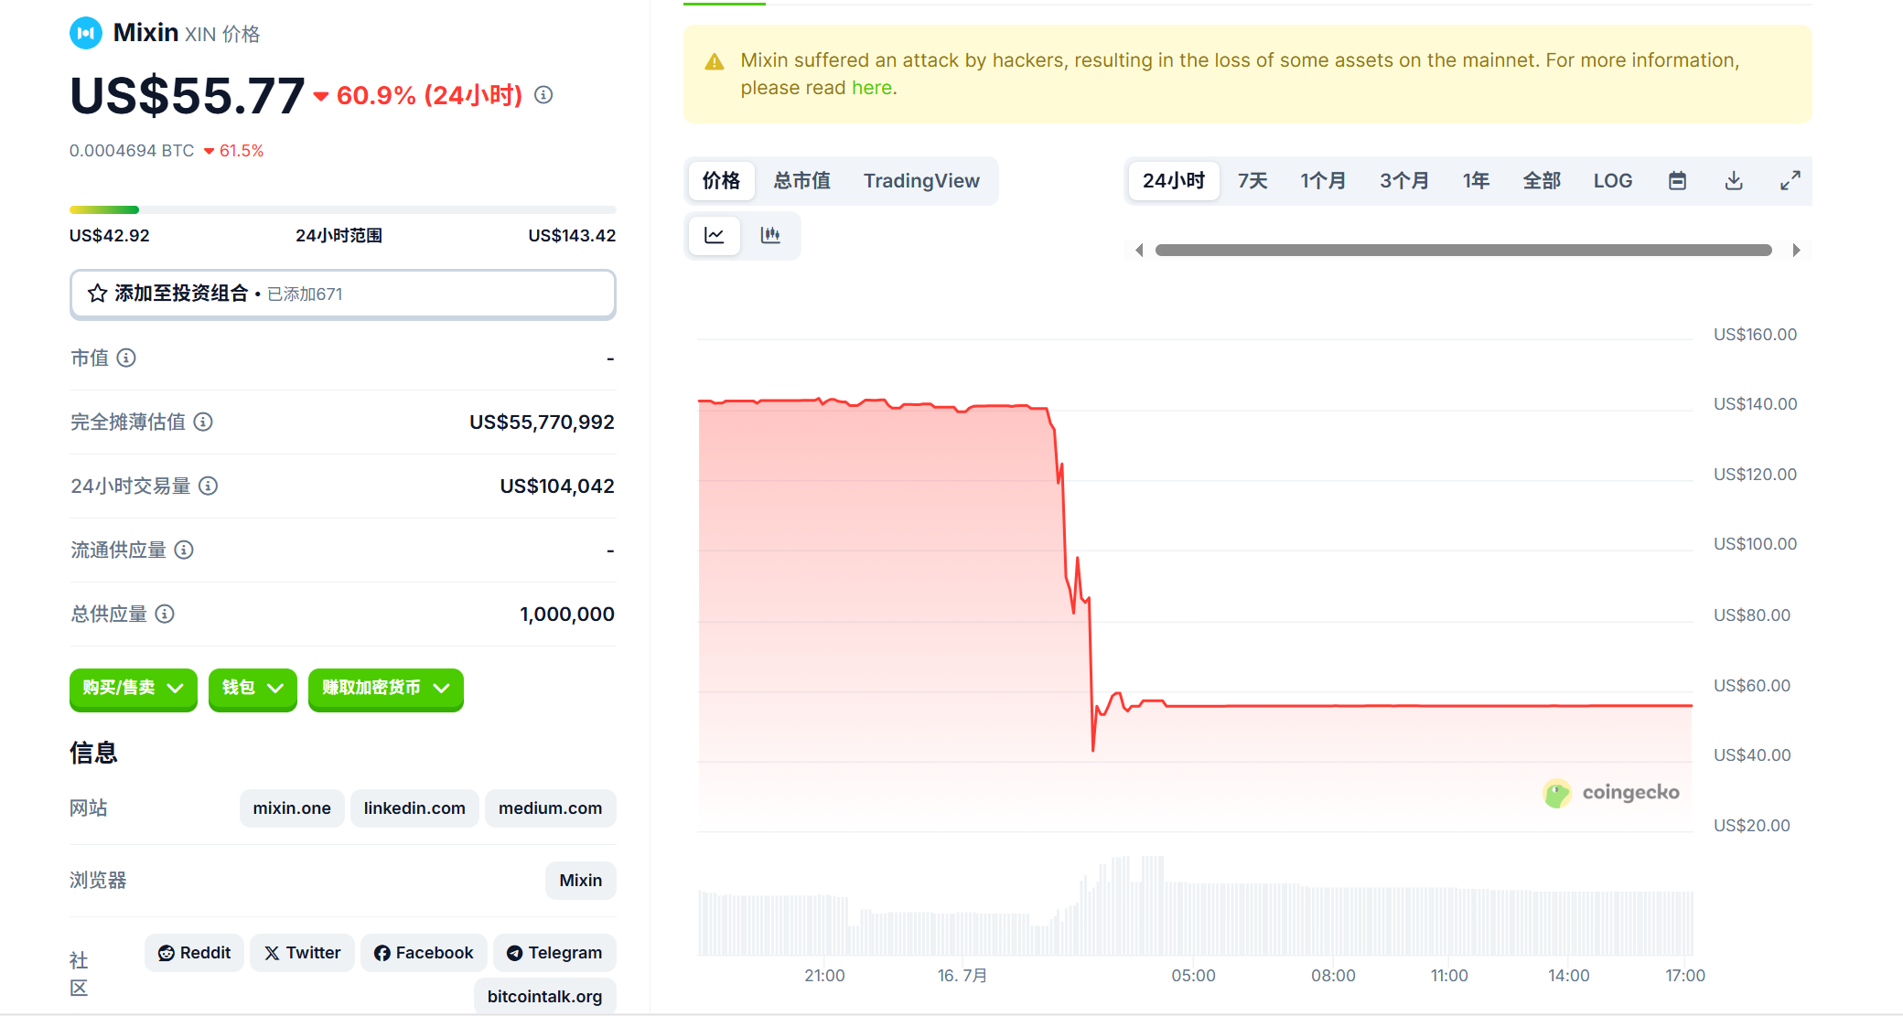Expand chart to fullscreen
The width and height of the screenshot is (1903, 1016).
click(1790, 181)
